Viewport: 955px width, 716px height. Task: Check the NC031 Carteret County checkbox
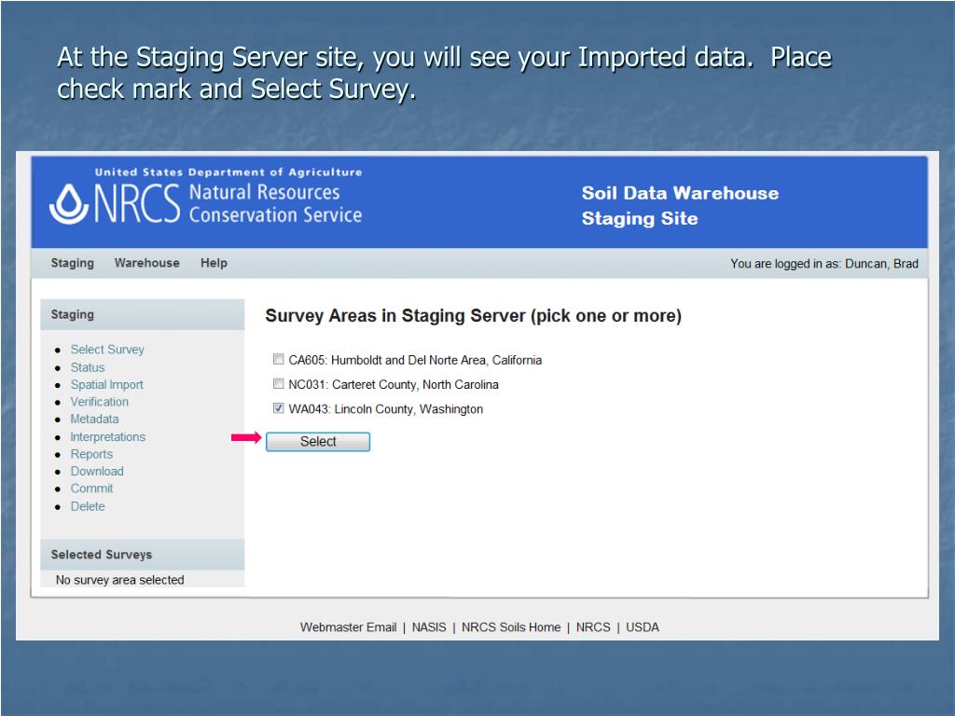pos(278,383)
